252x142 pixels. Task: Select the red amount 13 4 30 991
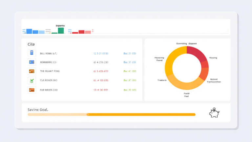(101, 90)
